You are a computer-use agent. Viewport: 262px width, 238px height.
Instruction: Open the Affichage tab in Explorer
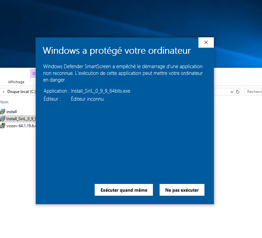point(16,82)
